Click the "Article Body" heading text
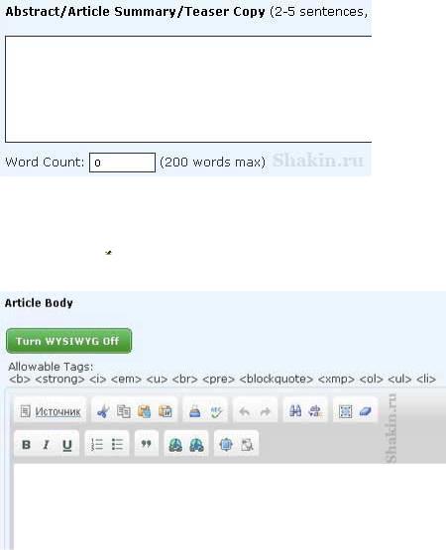Image resolution: width=446 pixels, height=550 pixels. (x=39, y=302)
